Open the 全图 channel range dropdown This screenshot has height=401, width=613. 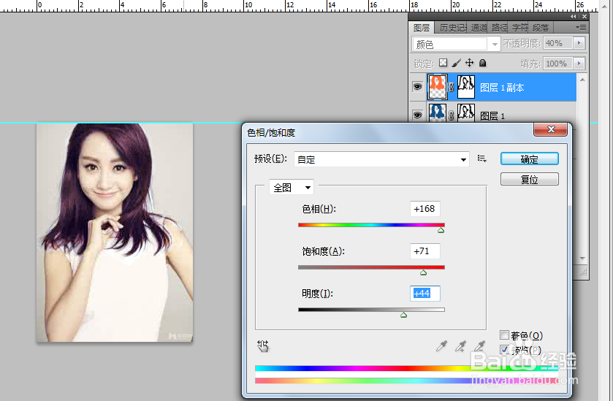pyautogui.click(x=292, y=188)
